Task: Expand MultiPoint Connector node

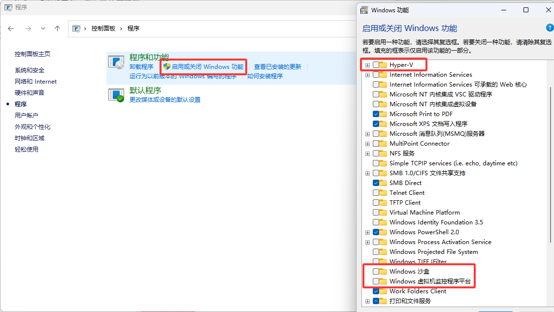Action: (x=368, y=144)
